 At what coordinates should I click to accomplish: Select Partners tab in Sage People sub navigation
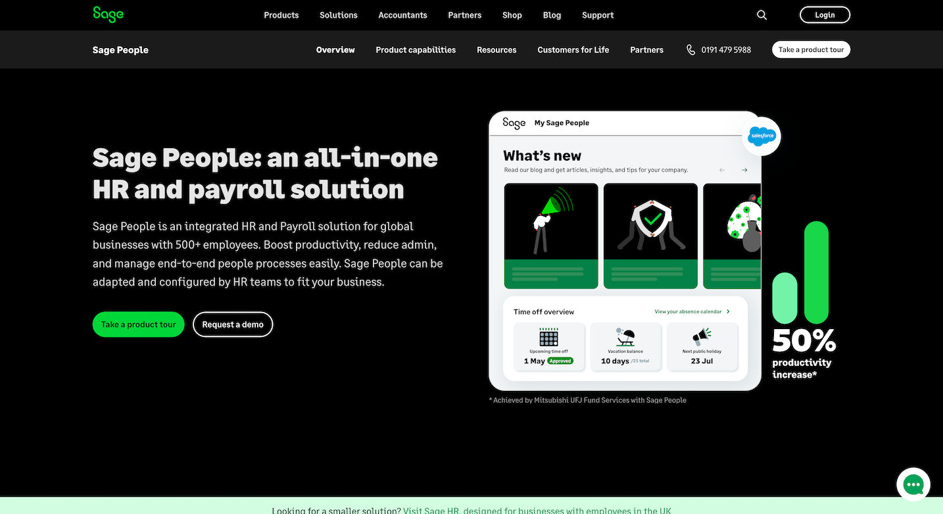click(x=647, y=50)
